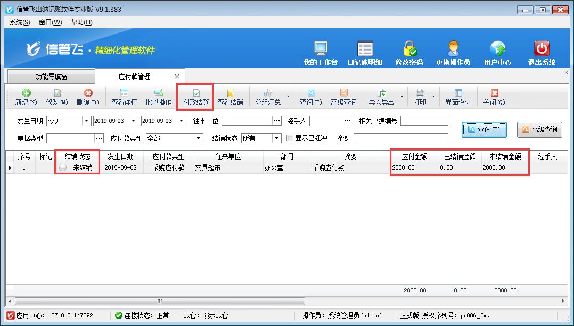Screen dimensions: 574x326
Task: Open 我的工作台 workbench icon
Action: 321,53
